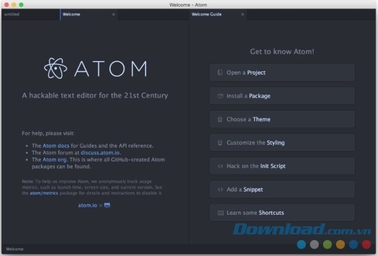The image size is (378, 256).
Task: Click the paint bucket icon beside Choose a Theme
Action: tap(220, 119)
